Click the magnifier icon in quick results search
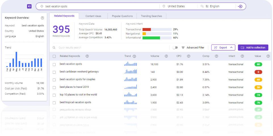Image resolution: width=273 pixels, height=136 pixels. 54,48
